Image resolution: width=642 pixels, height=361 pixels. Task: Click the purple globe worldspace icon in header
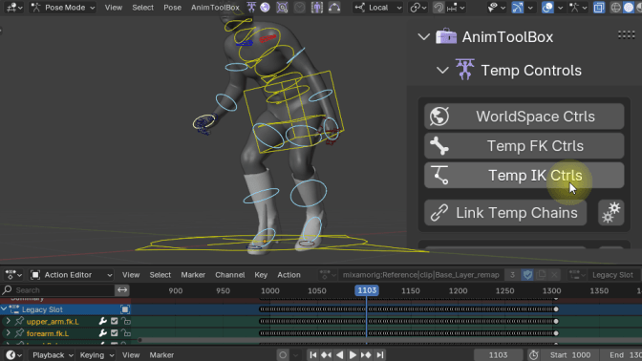click(x=265, y=8)
